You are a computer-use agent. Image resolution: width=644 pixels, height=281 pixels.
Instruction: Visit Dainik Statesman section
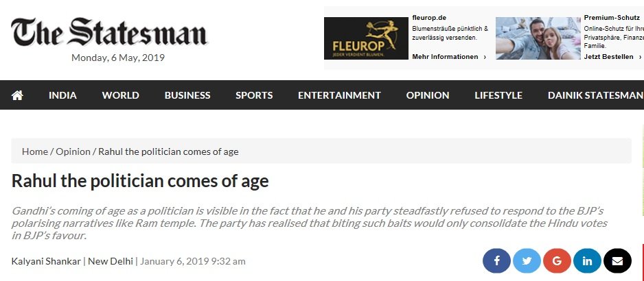point(595,95)
